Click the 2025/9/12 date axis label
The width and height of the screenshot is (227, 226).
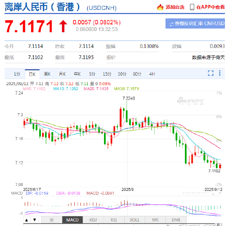pos(213,189)
